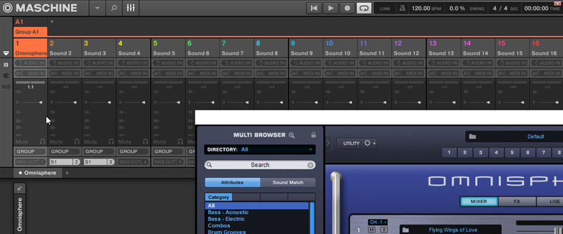Select the Sound 13 channel header
The image size is (563, 234).
point(444,48)
